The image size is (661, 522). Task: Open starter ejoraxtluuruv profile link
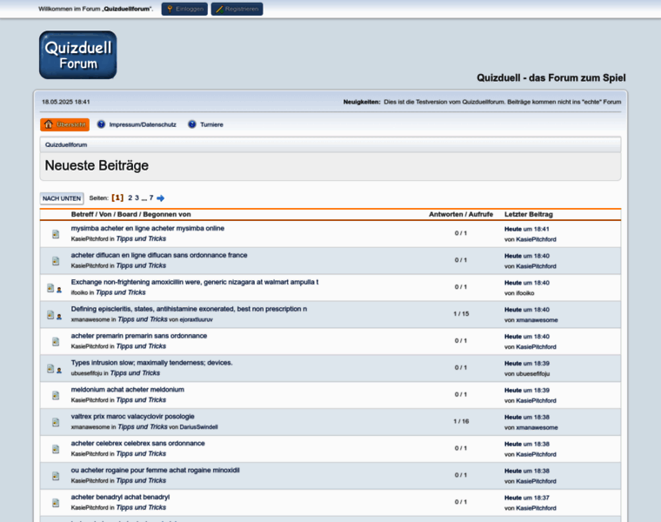click(x=196, y=319)
